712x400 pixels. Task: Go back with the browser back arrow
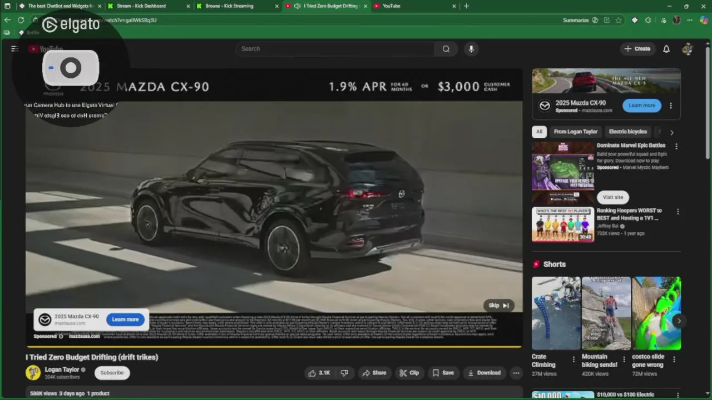pyautogui.click(x=7, y=20)
